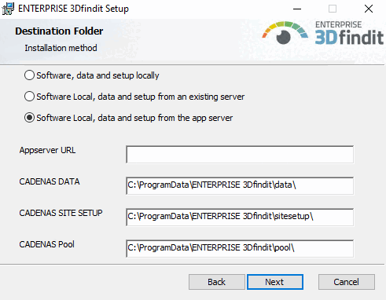This screenshot has width=386, height=300.
Task: Click the ENTERPRISE 3Dfindit logo
Action: click(323, 33)
